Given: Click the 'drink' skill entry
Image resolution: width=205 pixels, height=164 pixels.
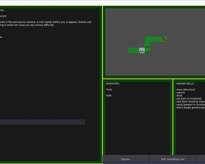Looking at the screenshot, I should click(x=179, y=96).
